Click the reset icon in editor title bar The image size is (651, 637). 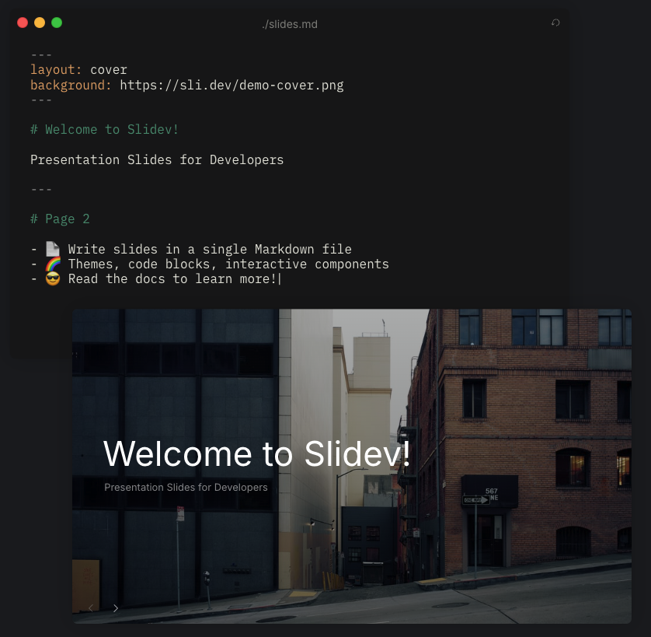coord(555,23)
